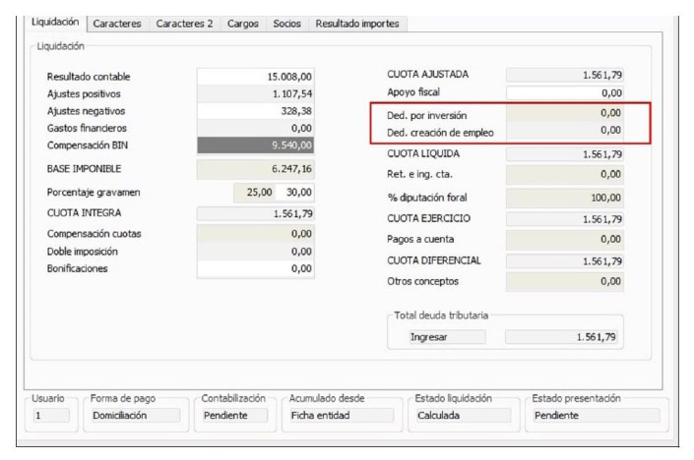
Task: Click the Ded. por inversión label
Action: click(x=426, y=116)
